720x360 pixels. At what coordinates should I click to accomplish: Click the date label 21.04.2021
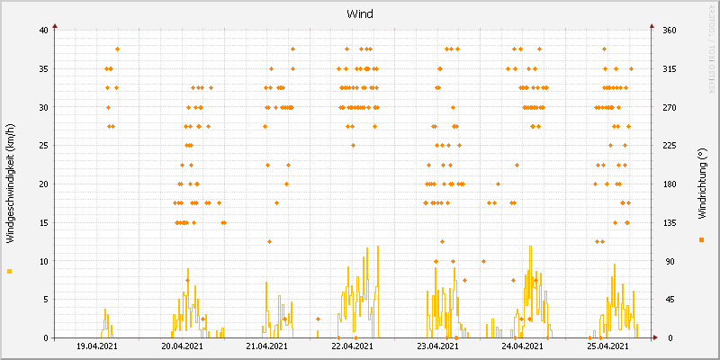coord(267,346)
